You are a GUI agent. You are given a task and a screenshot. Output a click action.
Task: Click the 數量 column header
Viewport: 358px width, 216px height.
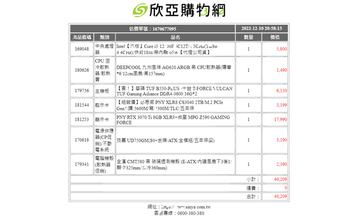[249, 37]
